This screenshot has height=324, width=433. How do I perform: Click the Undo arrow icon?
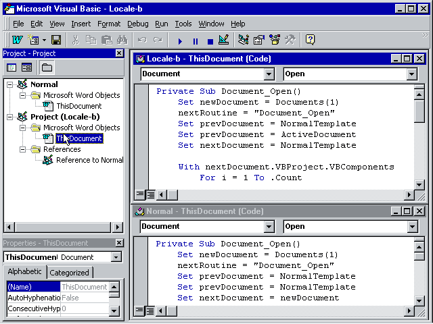142,40
